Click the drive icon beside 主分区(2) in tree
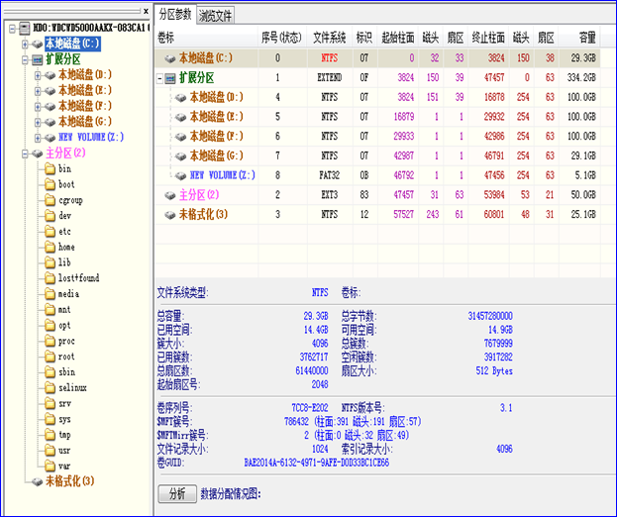 pos(38,154)
